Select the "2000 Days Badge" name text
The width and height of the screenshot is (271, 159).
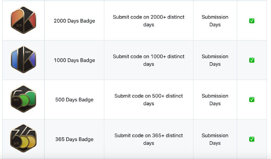point(74,21)
